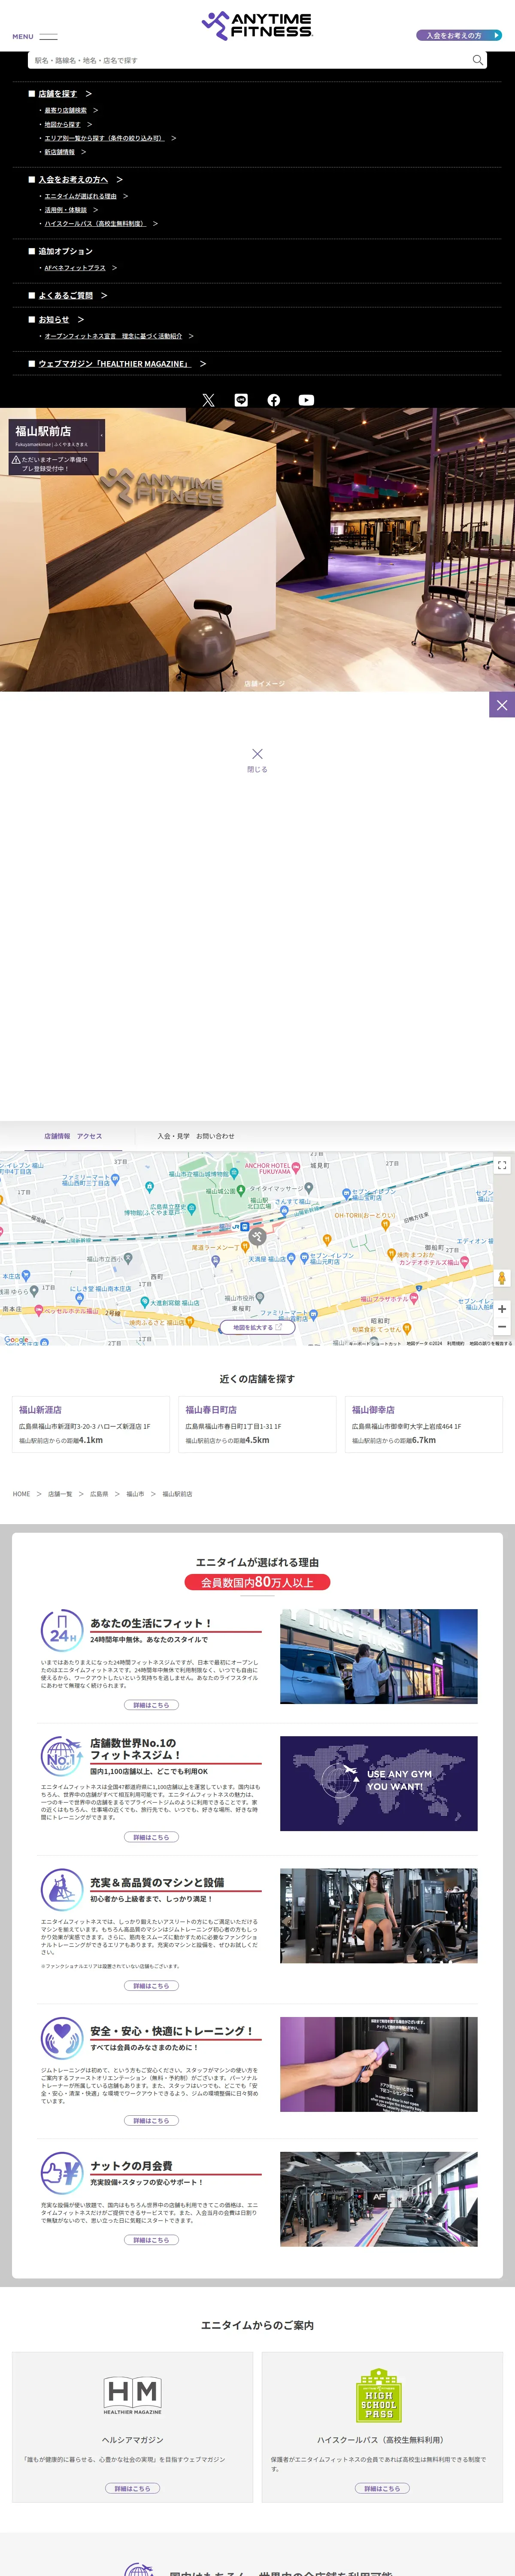
Task: Zoom out on the Google map
Action: [x=502, y=1327]
